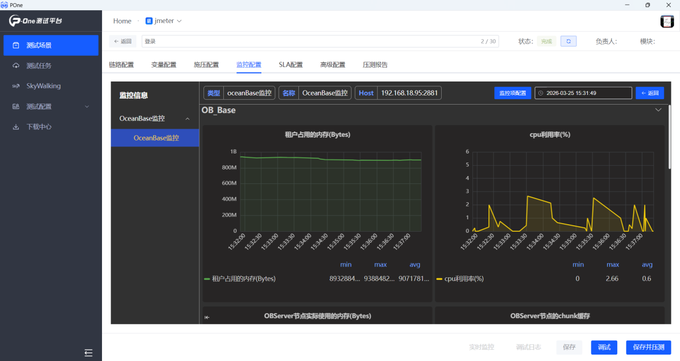
Task: Click the refresh status icon button
Action: click(568, 41)
